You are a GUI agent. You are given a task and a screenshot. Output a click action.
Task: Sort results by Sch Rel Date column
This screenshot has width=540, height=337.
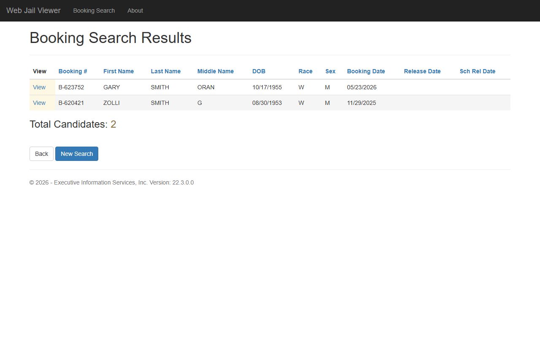pos(477,71)
